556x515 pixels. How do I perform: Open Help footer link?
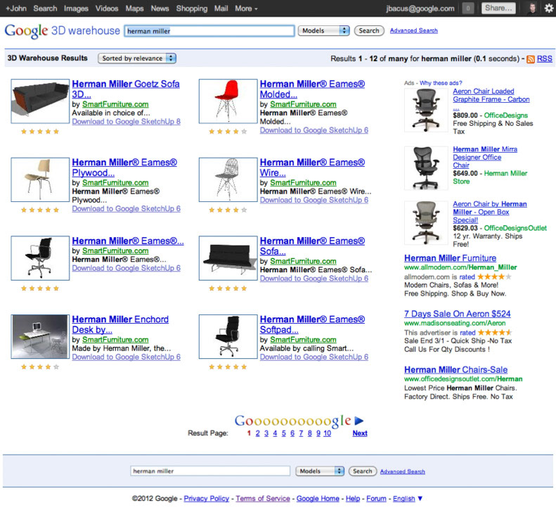[353, 498]
